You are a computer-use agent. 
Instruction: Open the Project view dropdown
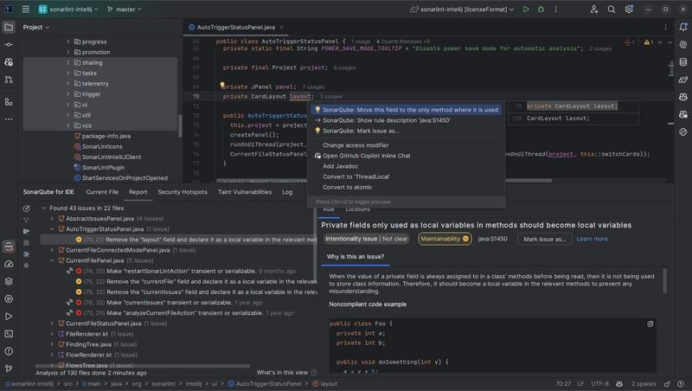pyautogui.click(x=35, y=28)
